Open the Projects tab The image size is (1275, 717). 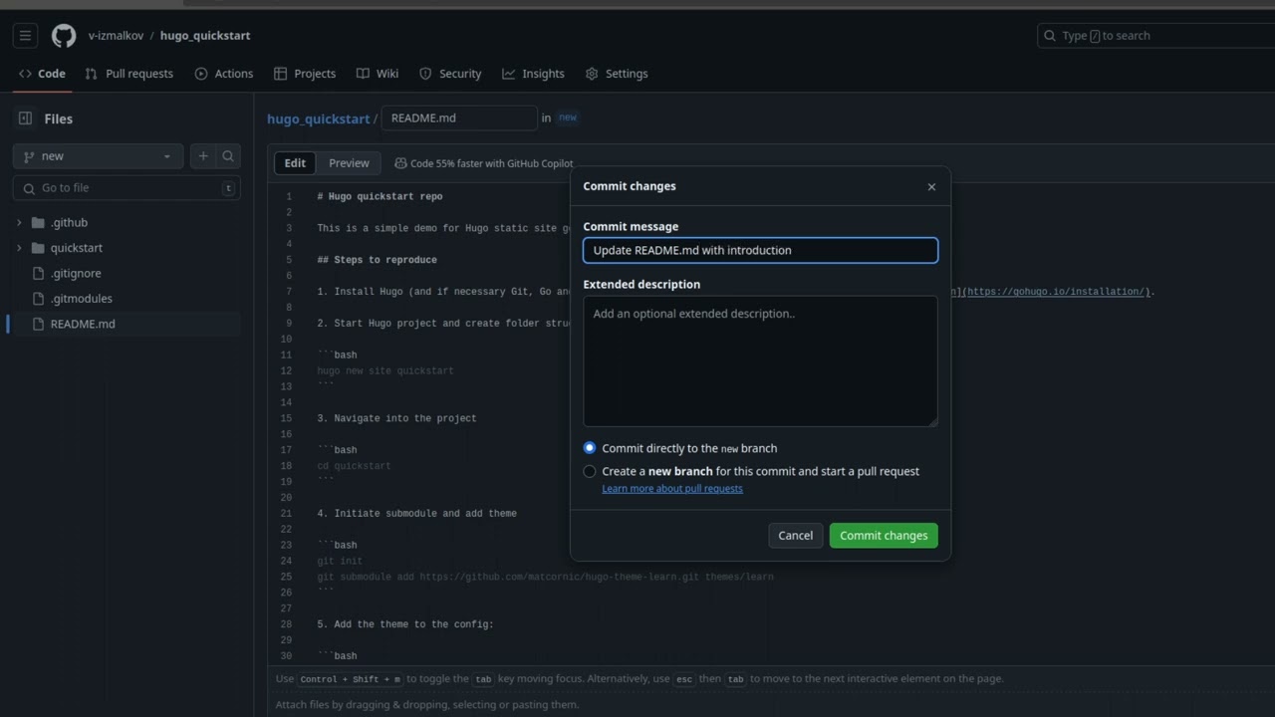[x=305, y=74]
